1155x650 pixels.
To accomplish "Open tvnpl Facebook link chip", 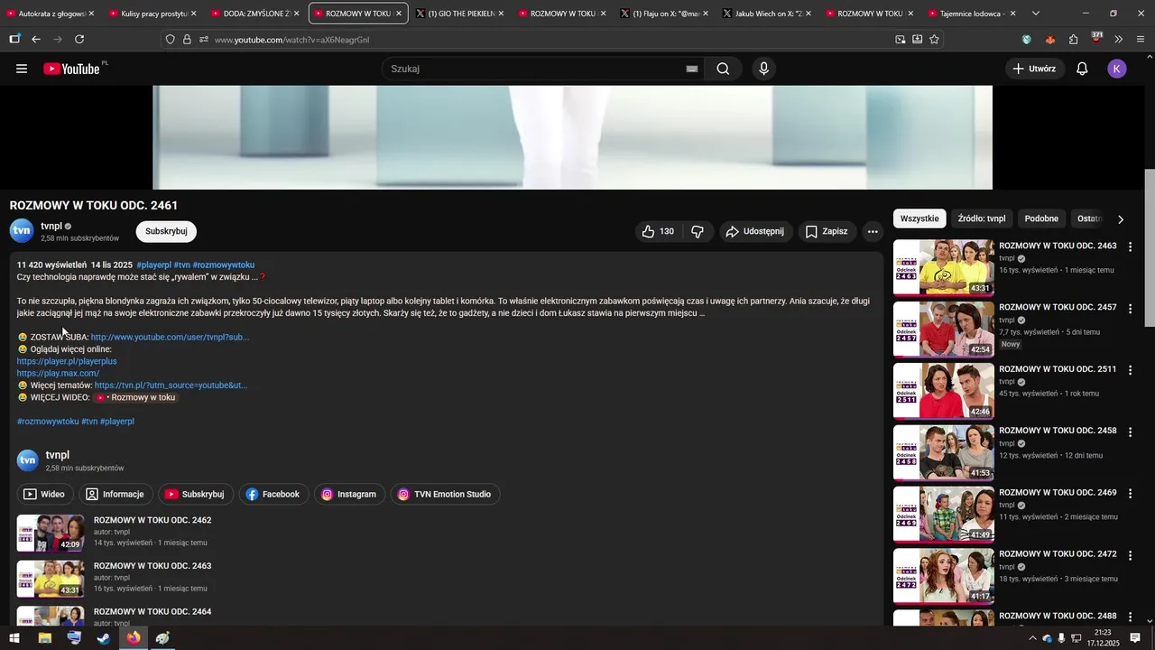I will click(273, 494).
